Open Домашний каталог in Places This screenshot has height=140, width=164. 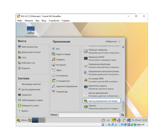tap(29, 52)
